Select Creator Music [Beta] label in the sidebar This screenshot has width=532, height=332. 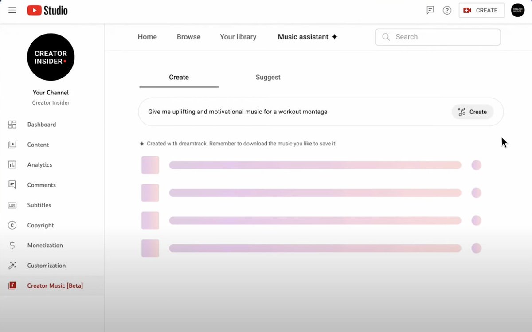point(55,286)
